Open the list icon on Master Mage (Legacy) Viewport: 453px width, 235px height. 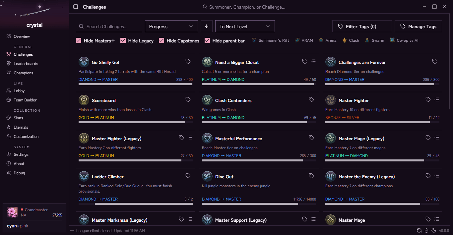[437, 138]
